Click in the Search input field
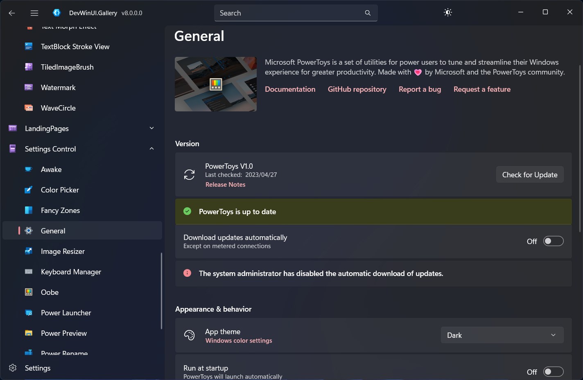 pyautogui.click(x=296, y=13)
